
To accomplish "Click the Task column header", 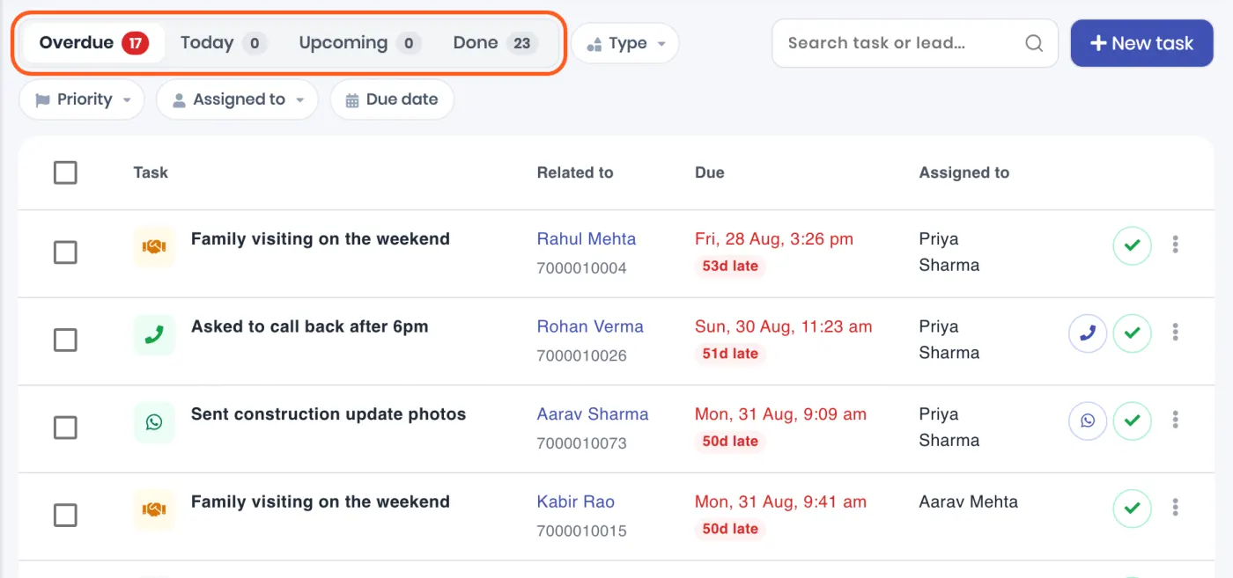I will coord(151,172).
